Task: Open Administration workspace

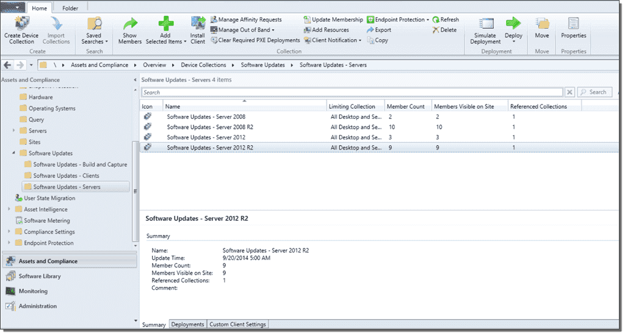Action: 70,306
